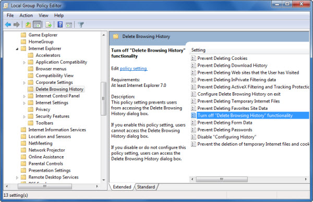
Task: Select Online Assistance tree item
Action: click(x=46, y=157)
